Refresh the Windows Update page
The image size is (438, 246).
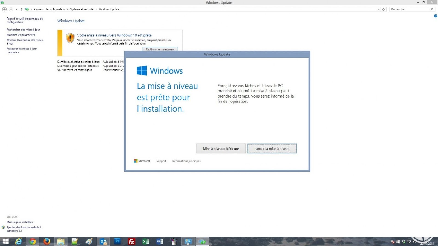tap(384, 9)
